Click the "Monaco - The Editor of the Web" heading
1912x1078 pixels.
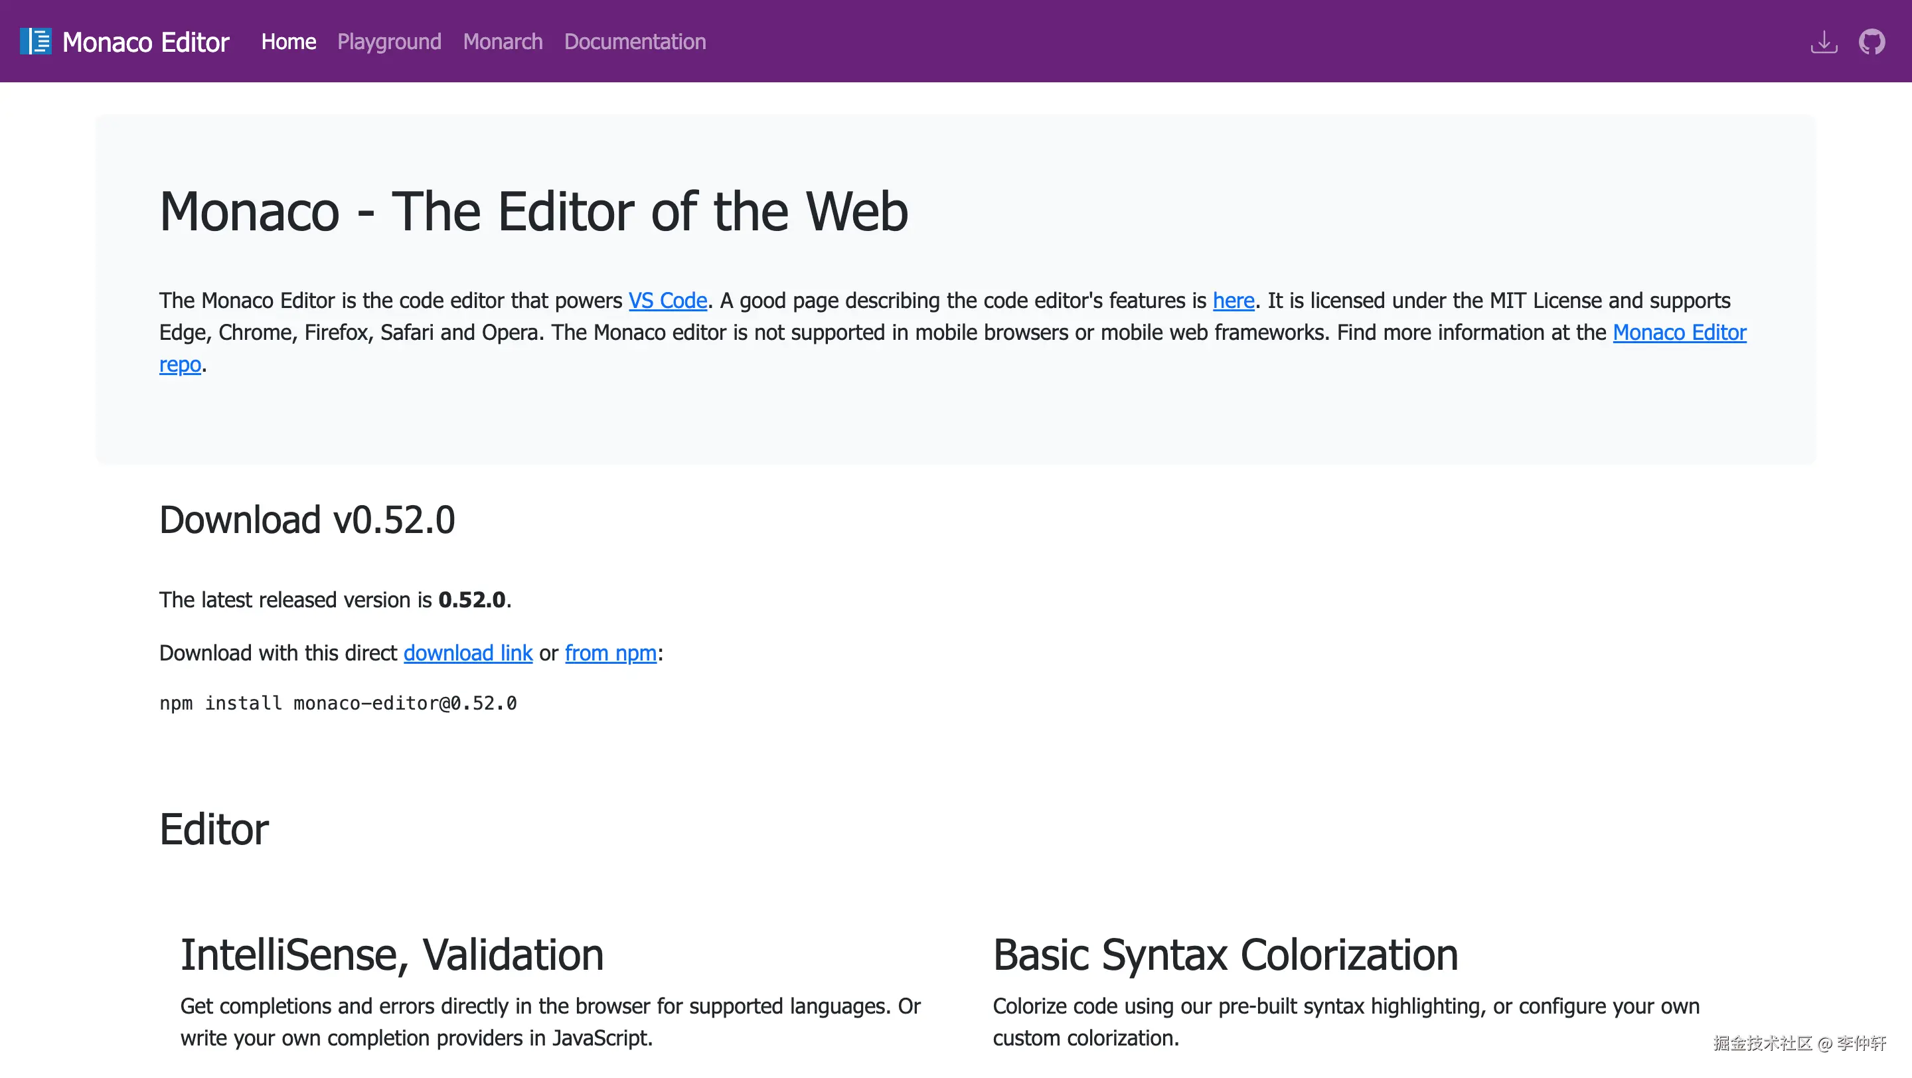pyautogui.click(x=533, y=212)
